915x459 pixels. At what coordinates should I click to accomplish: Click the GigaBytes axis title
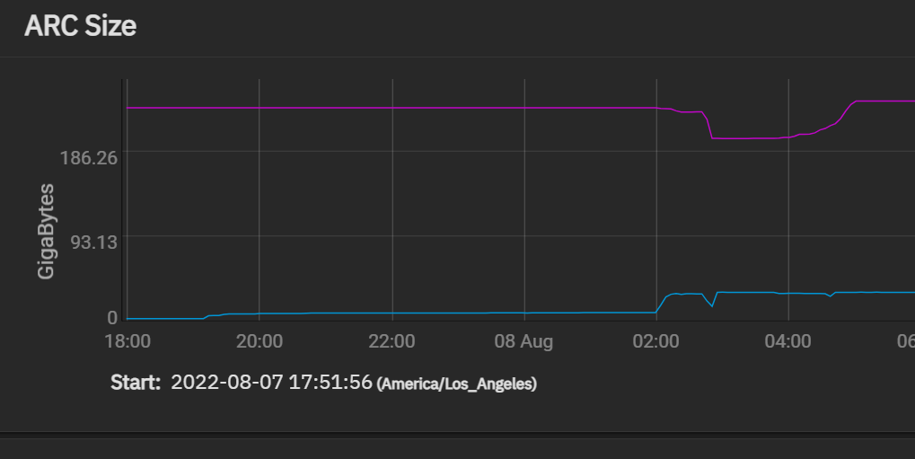coord(46,231)
